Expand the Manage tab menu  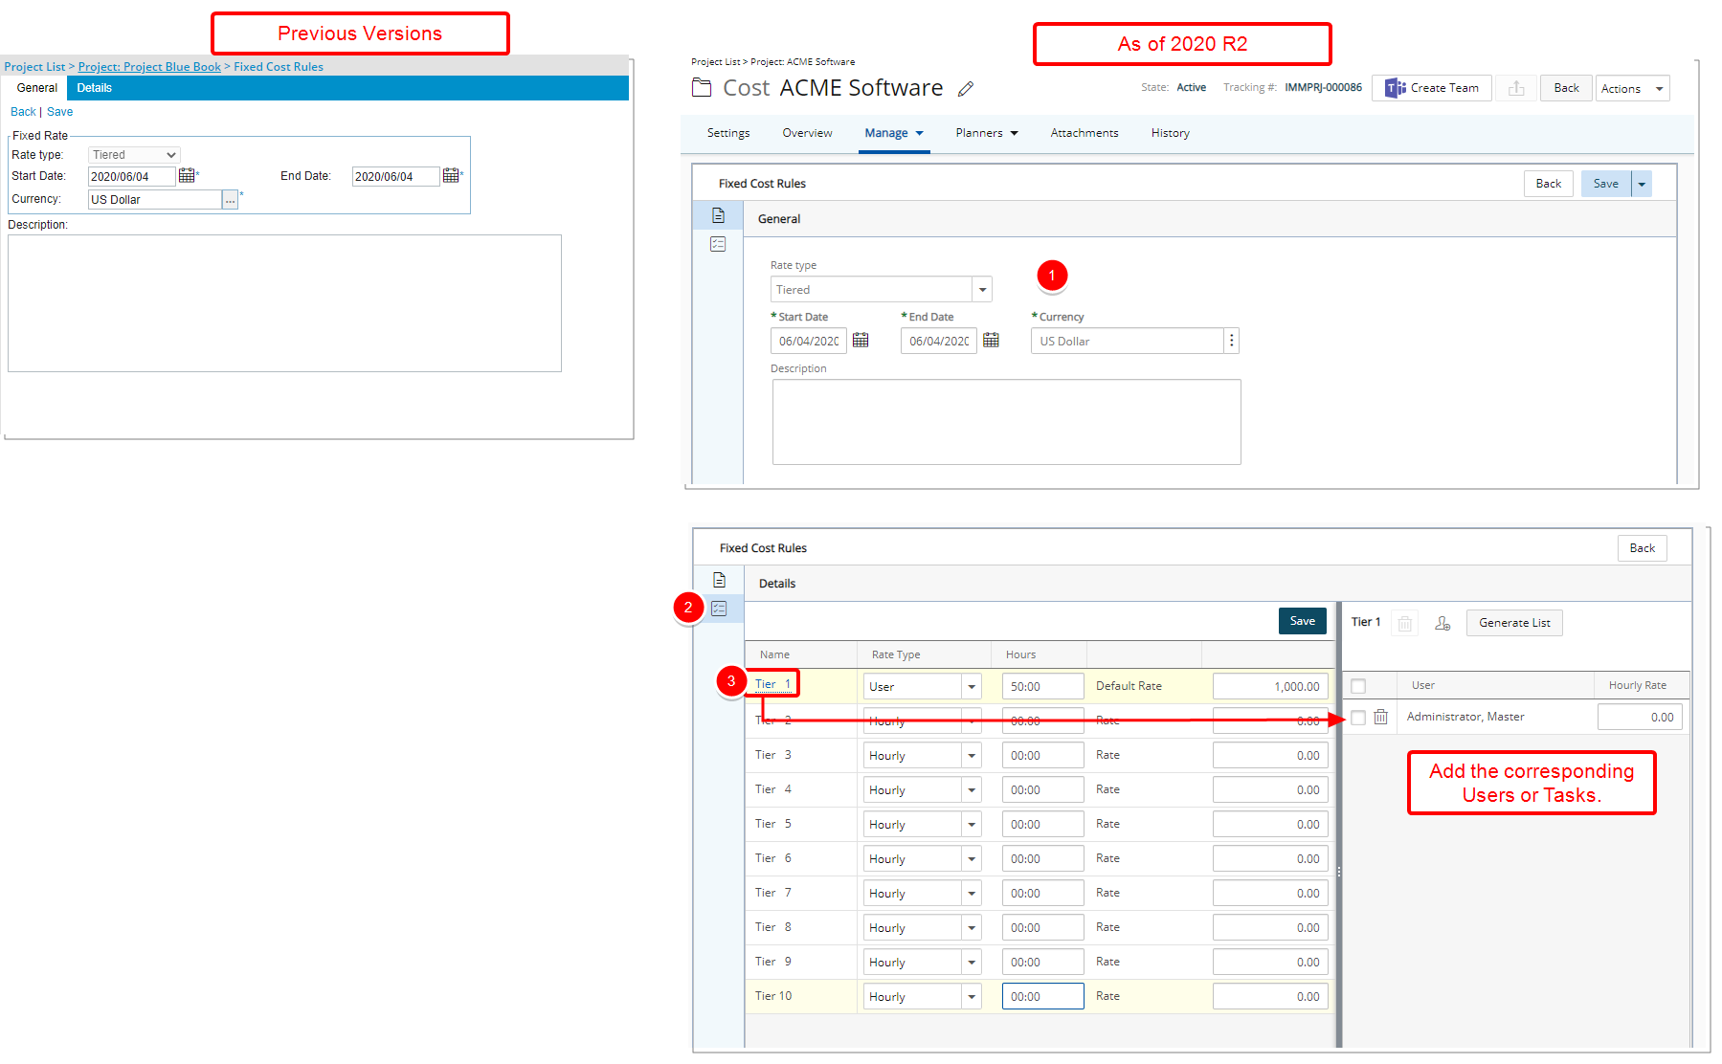pyautogui.click(x=894, y=133)
